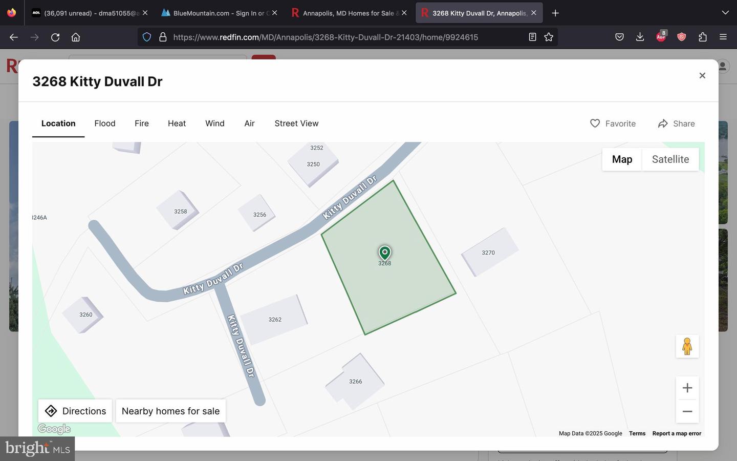Open the Adblock Plus extension icon
The height and width of the screenshot is (461, 737).
pyautogui.click(x=661, y=37)
